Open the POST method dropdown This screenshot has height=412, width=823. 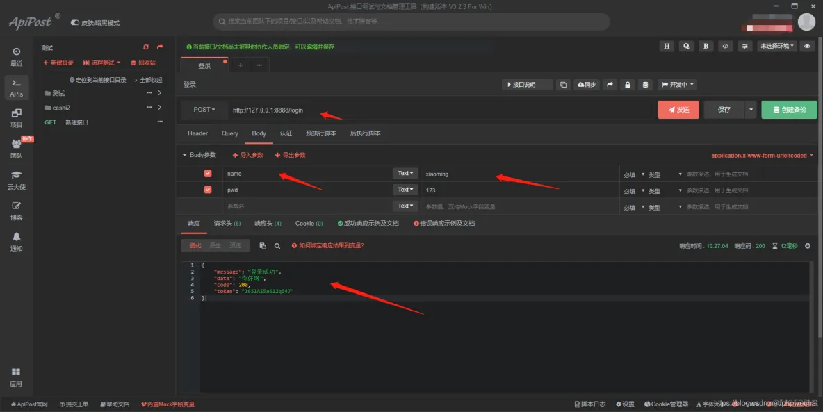coord(204,110)
